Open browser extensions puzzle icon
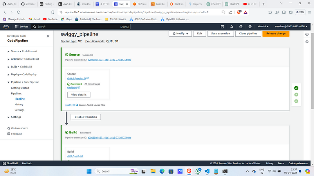The width and height of the screenshot is (314, 176). pyautogui.click(x=270, y=12)
